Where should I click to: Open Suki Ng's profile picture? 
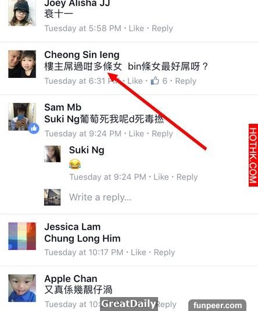(x=52, y=154)
